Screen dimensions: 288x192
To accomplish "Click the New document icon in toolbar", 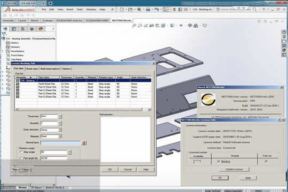I will pos(122,10).
